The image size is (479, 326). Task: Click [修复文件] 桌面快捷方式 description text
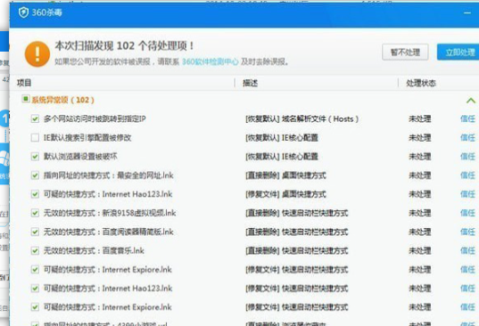pos(285,194)
